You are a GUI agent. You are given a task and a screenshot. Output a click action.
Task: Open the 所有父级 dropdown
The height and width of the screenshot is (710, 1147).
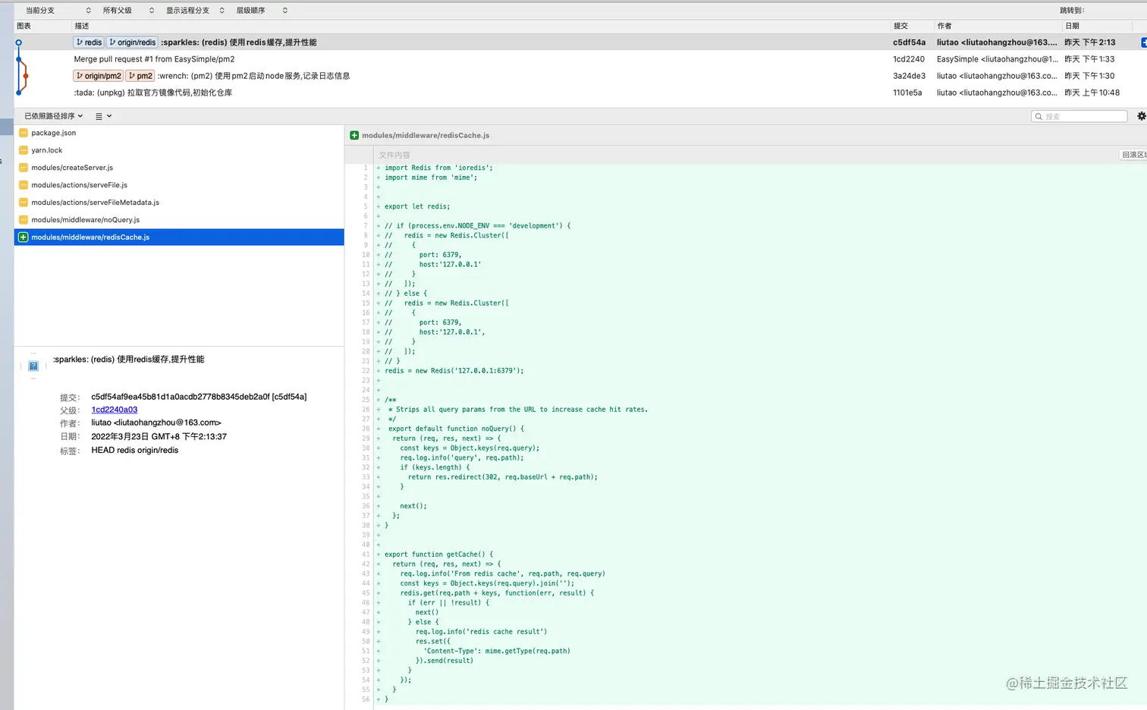[129, 11]
